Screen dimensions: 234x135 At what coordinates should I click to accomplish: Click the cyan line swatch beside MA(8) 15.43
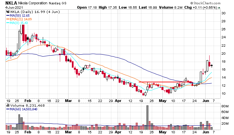8,23
